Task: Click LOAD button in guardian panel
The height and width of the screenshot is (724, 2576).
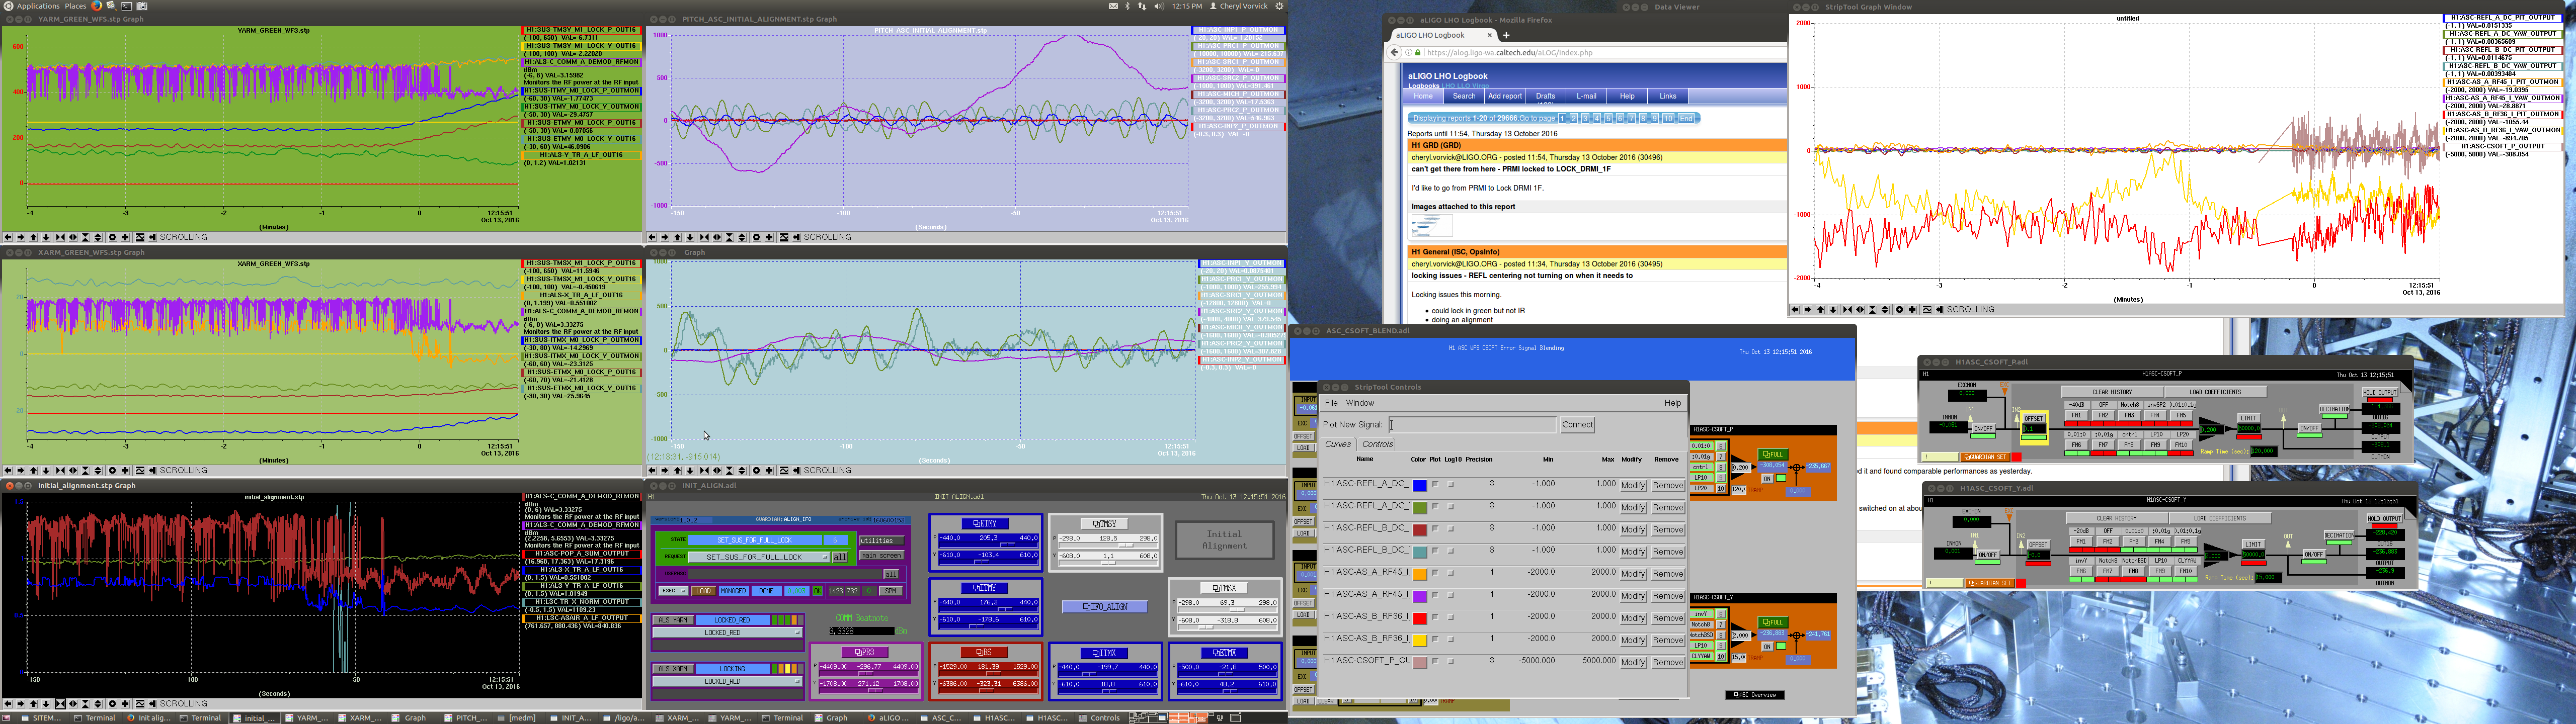Action: click(x=704, y=591)
